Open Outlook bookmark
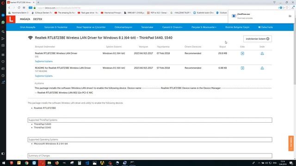This screenshot has width=296, height=166. point(222,13)
